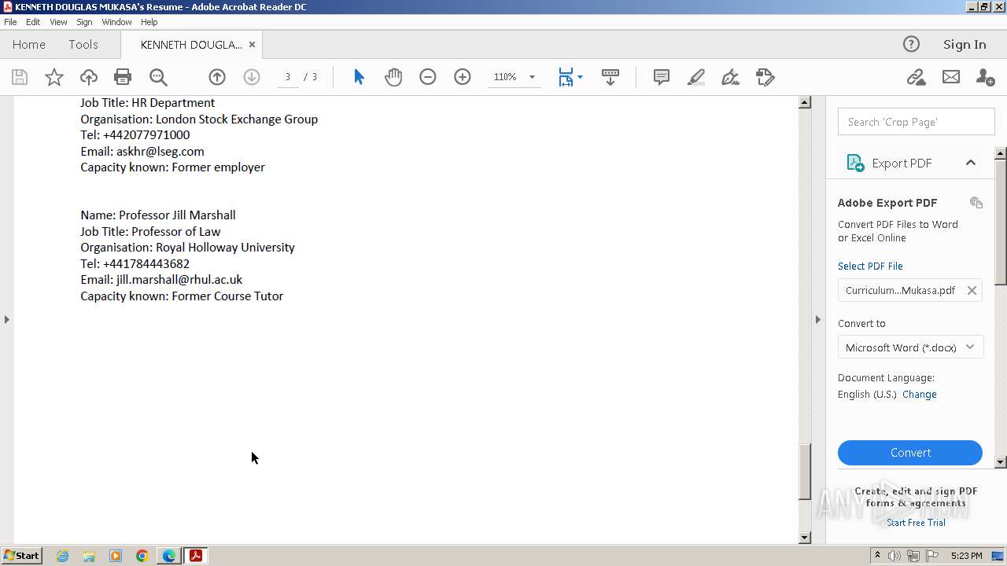Add a comment with the sticky note icon
Viewport: 1007px width, 566px height.
click(662, 77)
